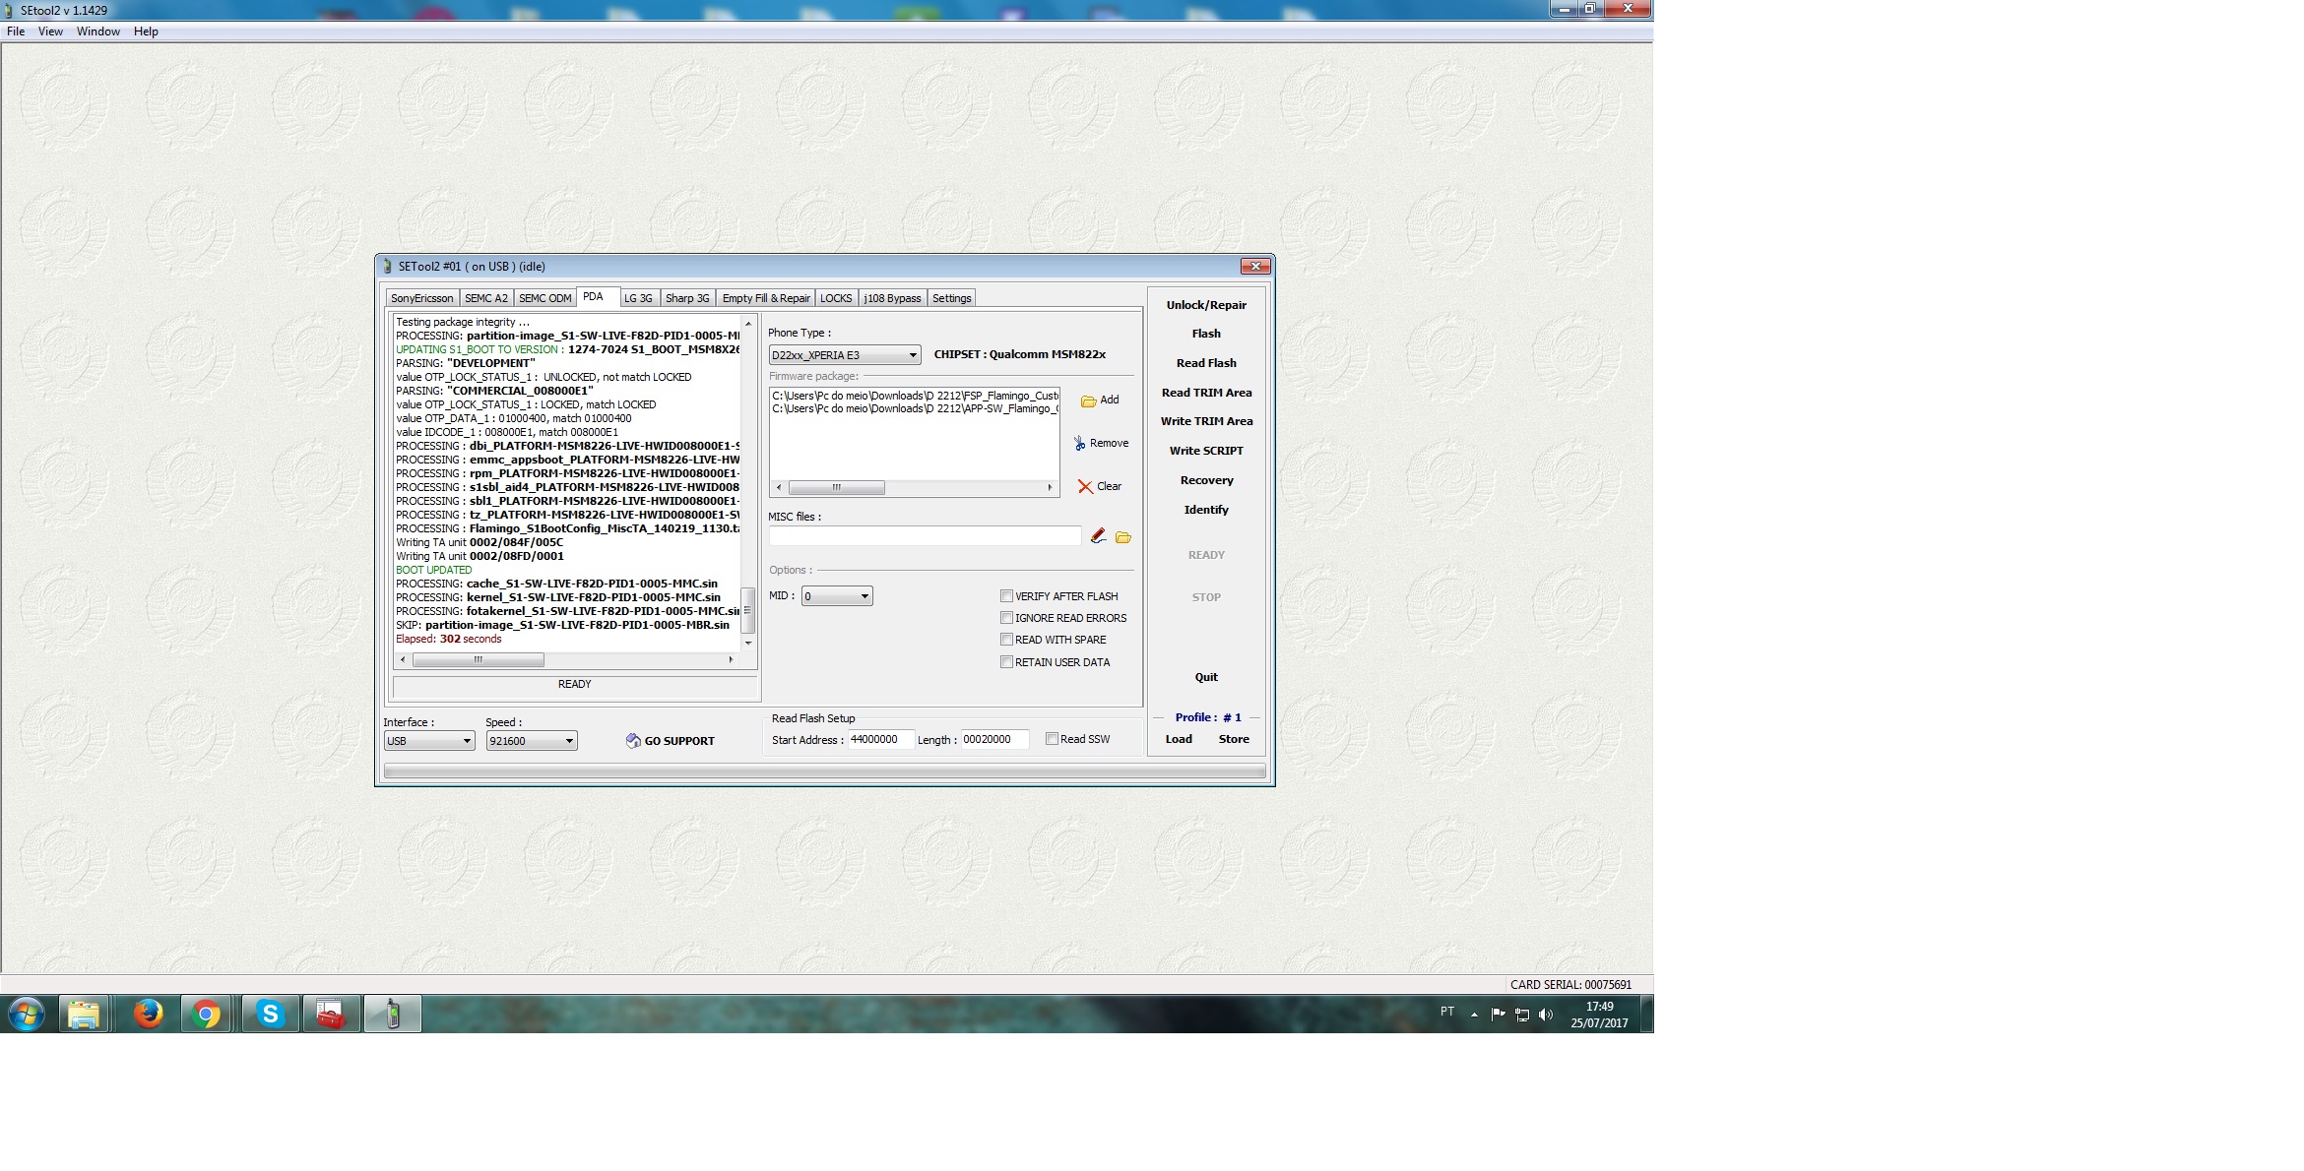Screen dimensions: 2304x1171
Task: Switch to the j108 Bypass tab
Action: [x=893, y=298]
